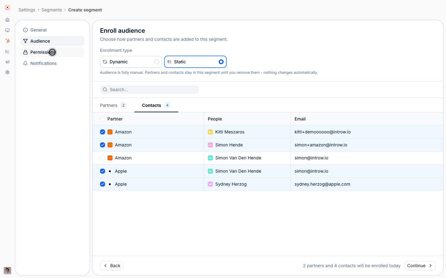Viewport: 446px width, 278px height.
Task: Navigate to Segments breadcrumb
Action: pyautogui.click(x=52, y=10)
